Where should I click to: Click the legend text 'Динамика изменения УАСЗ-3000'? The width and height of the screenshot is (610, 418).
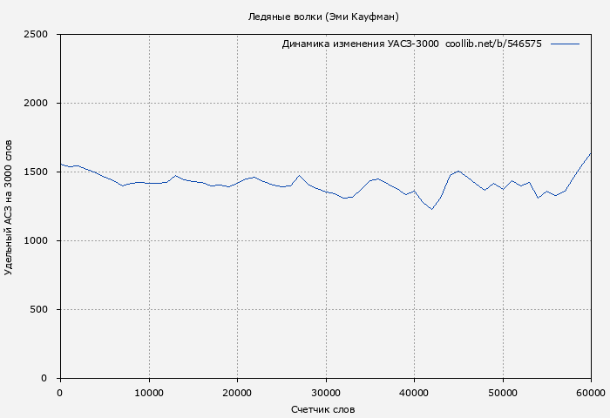pos(360,44)
